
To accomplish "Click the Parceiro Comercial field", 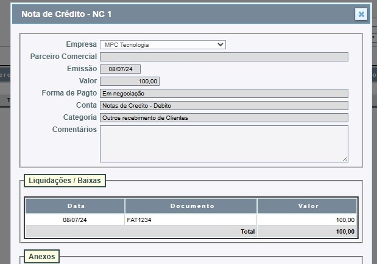I will (x=224, y=57).
